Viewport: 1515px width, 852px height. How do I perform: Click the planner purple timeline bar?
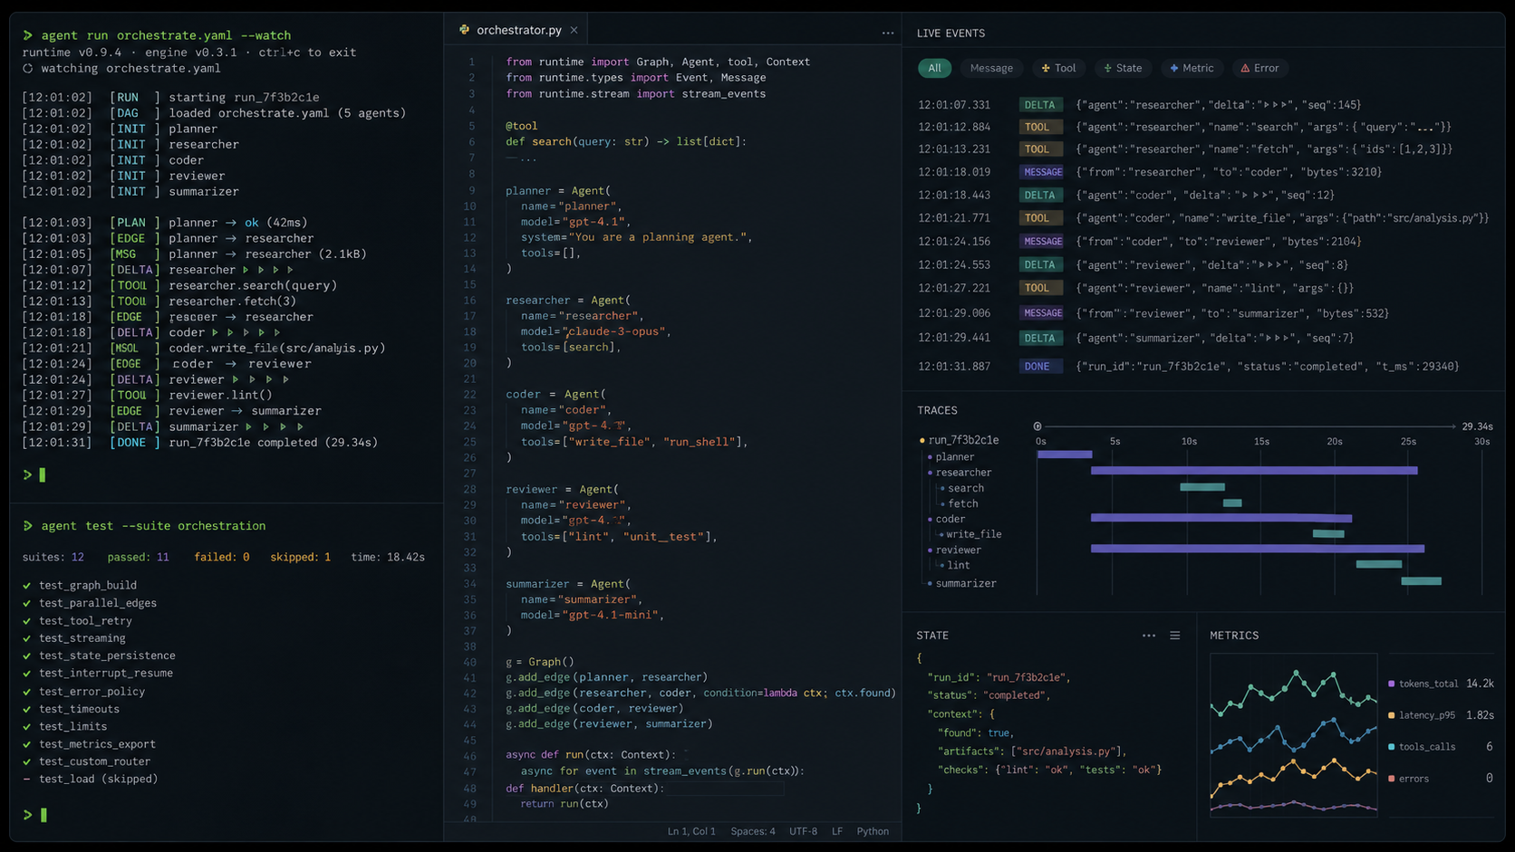click(x=1065, y=455)
